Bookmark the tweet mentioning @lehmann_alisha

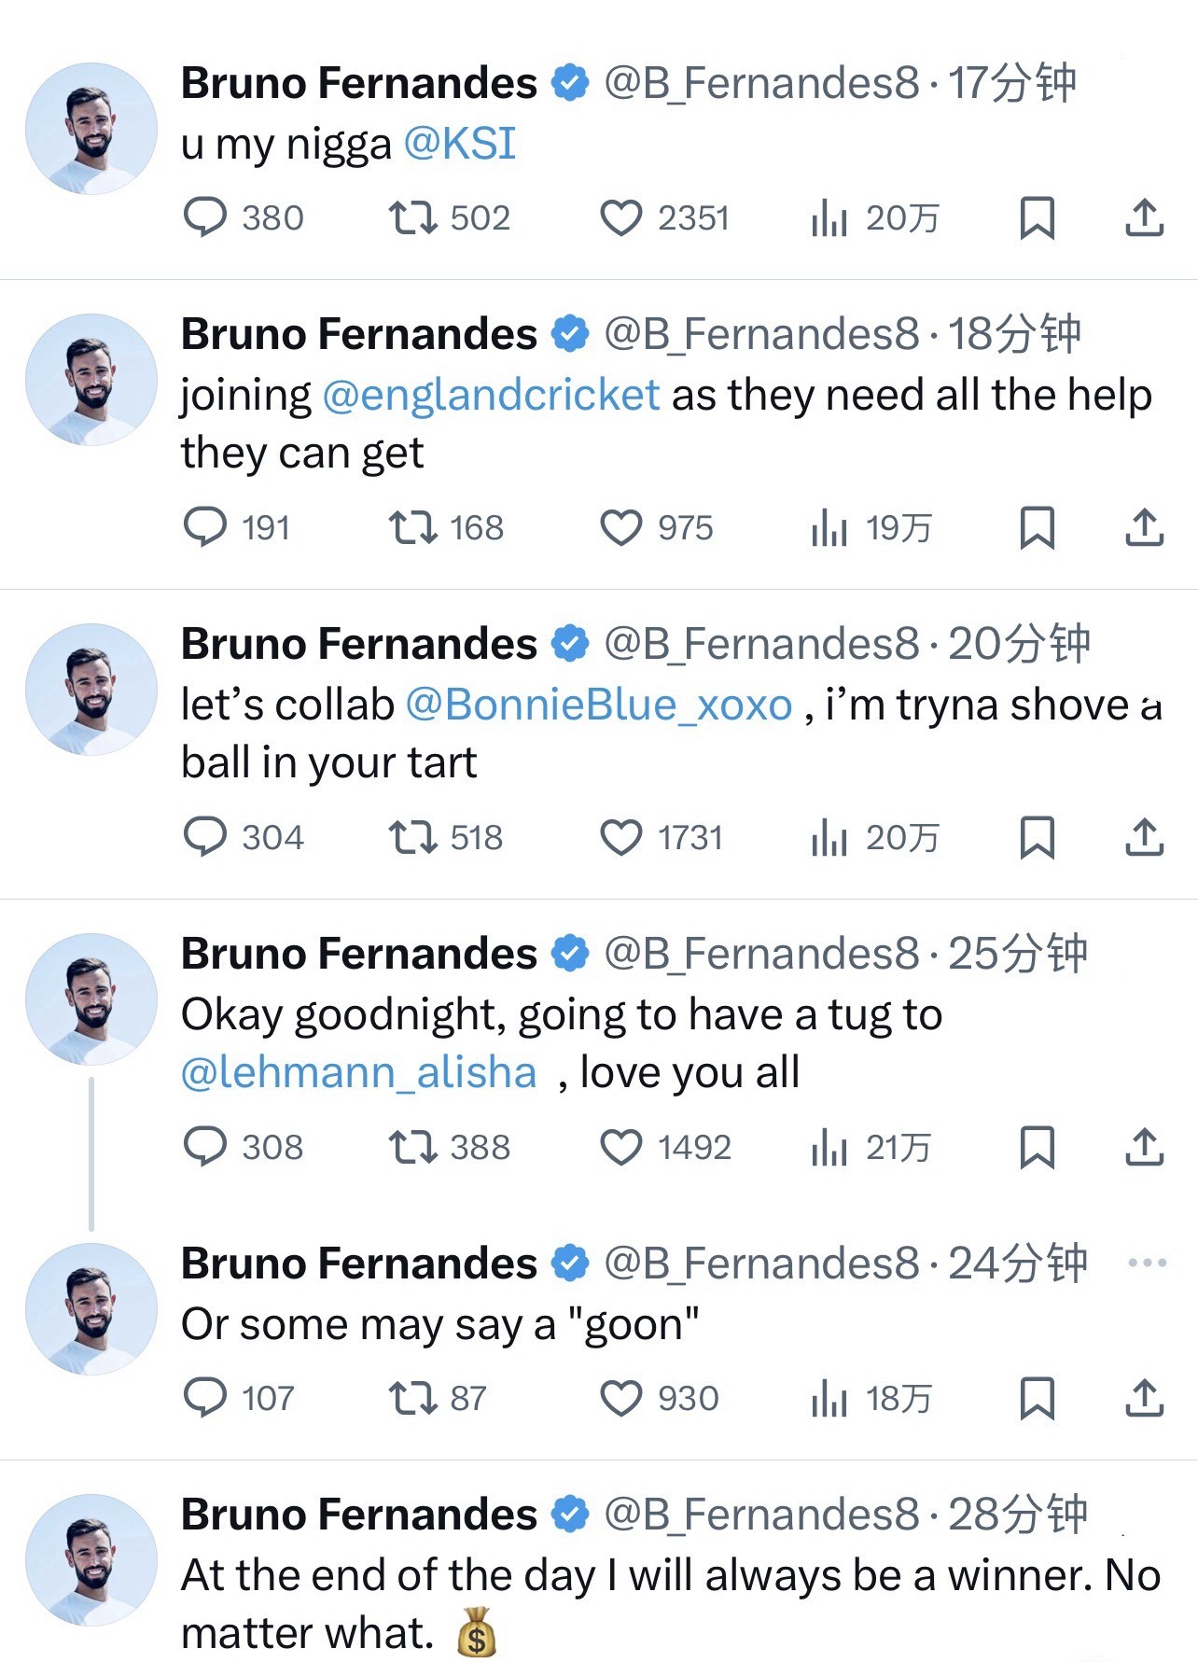[1037, 1147]
